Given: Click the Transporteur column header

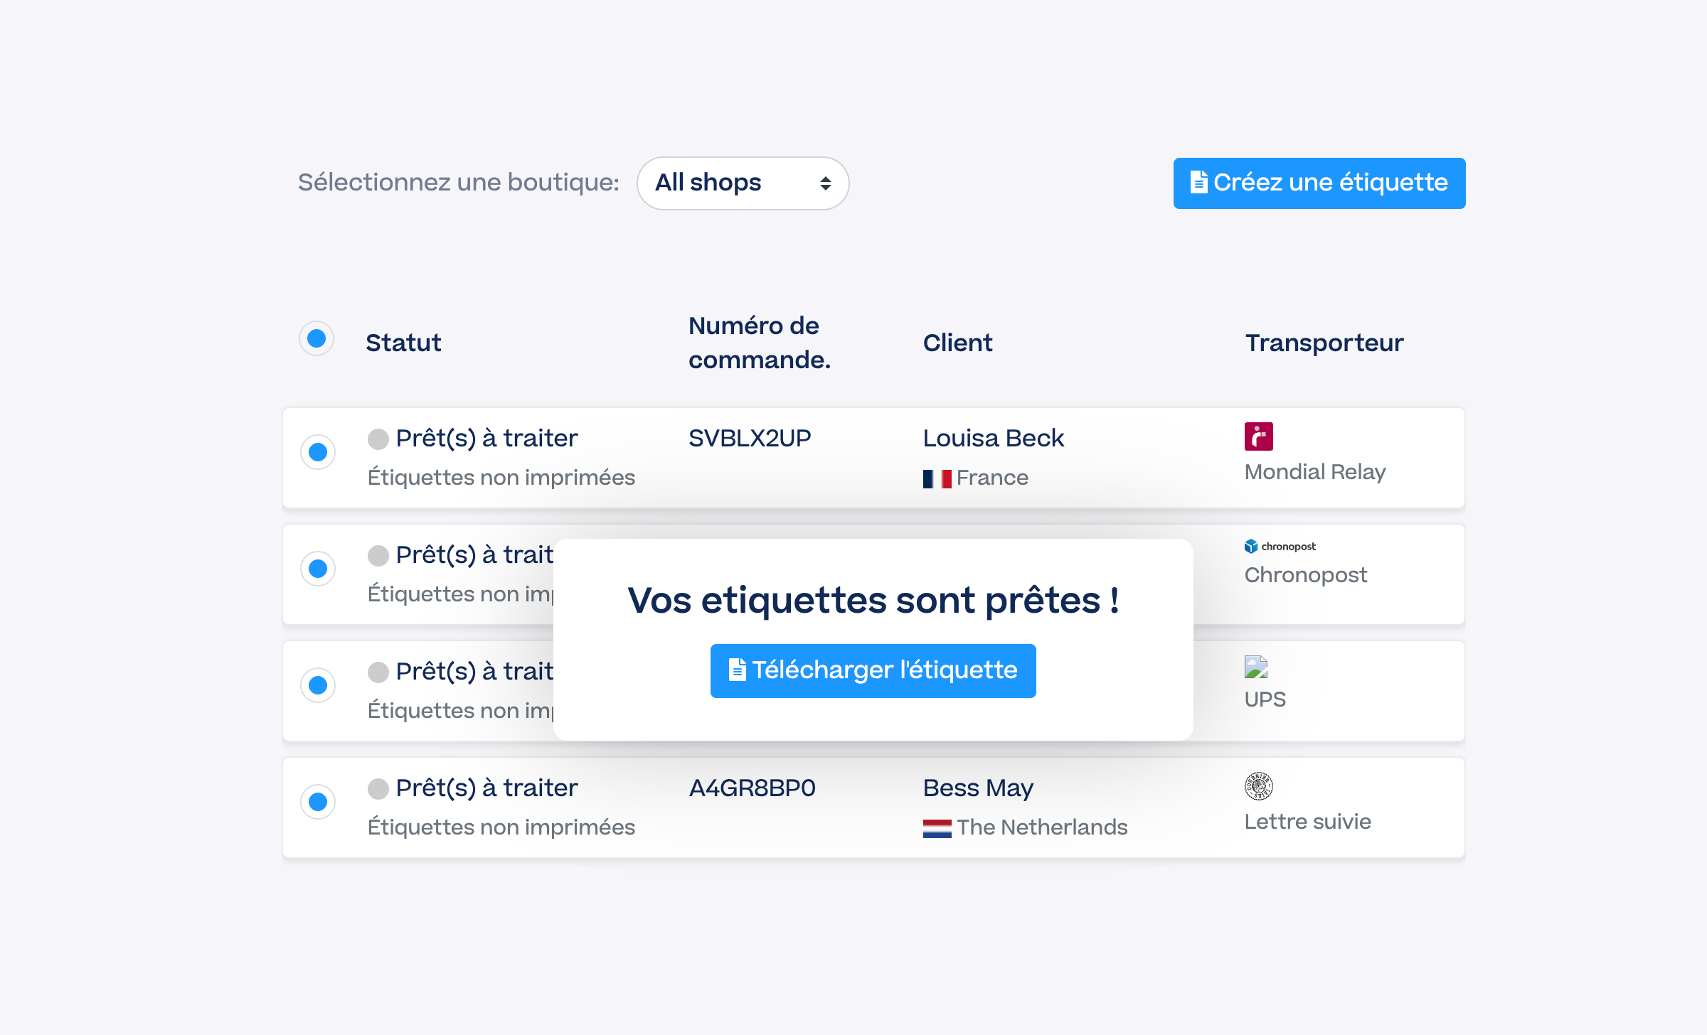Looking at the screenshot, I should click(1324, 343).
